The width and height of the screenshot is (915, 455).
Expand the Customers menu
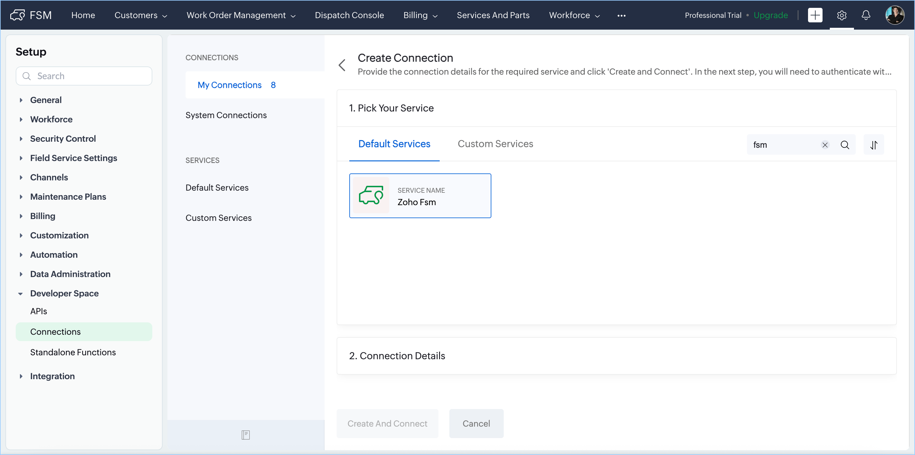[140, 15]
